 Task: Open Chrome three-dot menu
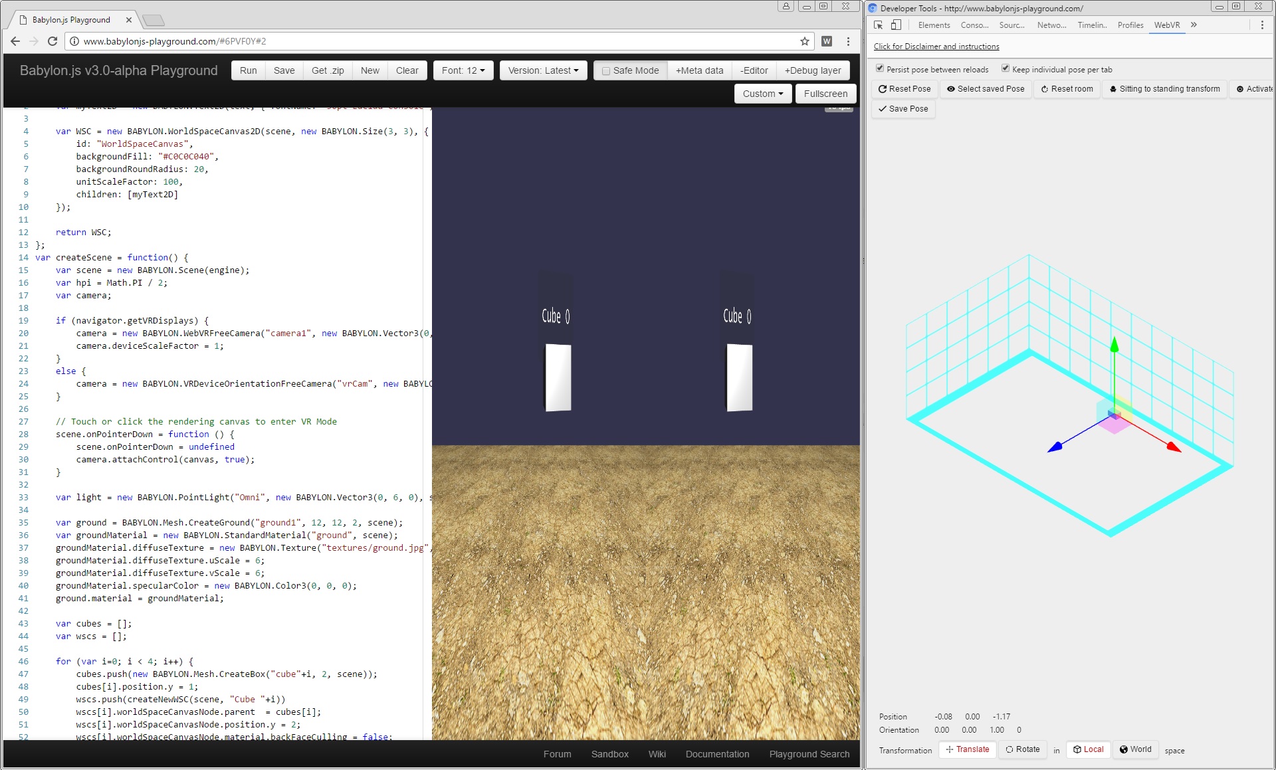848,41
